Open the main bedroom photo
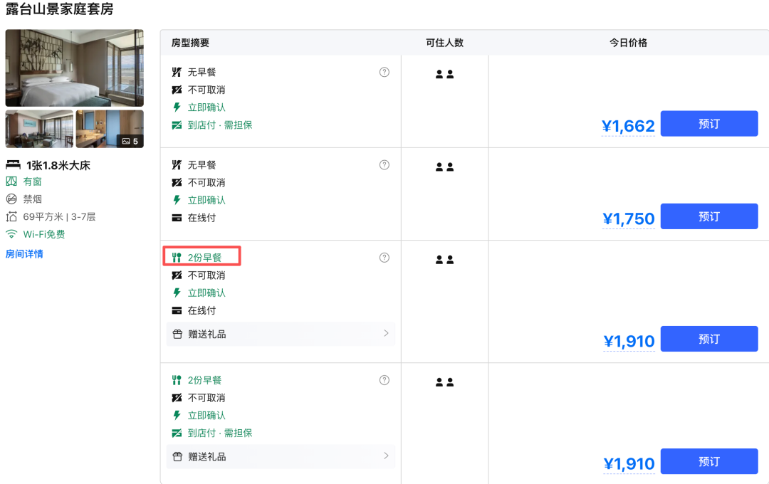Viewport: 769px width, 484px height. coord(75,68)
